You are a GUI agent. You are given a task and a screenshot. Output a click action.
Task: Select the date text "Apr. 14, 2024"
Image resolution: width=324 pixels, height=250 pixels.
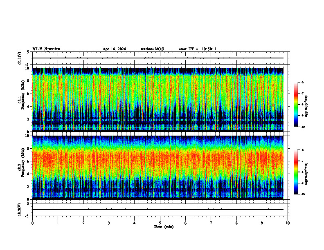pyautogui.click(x=114, y=49)
